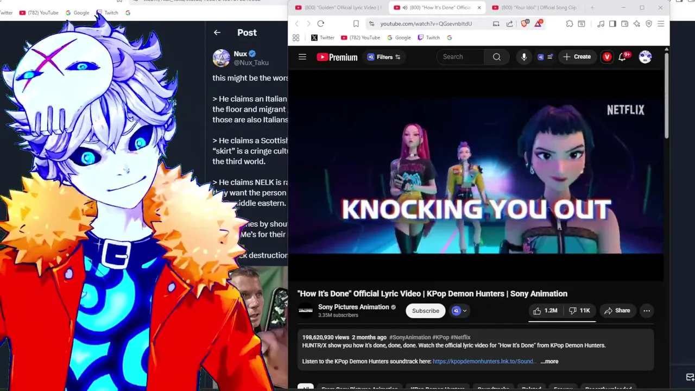
Task: Open the (782) YouTube bookmark in background browser
Action: pos(39,12)
